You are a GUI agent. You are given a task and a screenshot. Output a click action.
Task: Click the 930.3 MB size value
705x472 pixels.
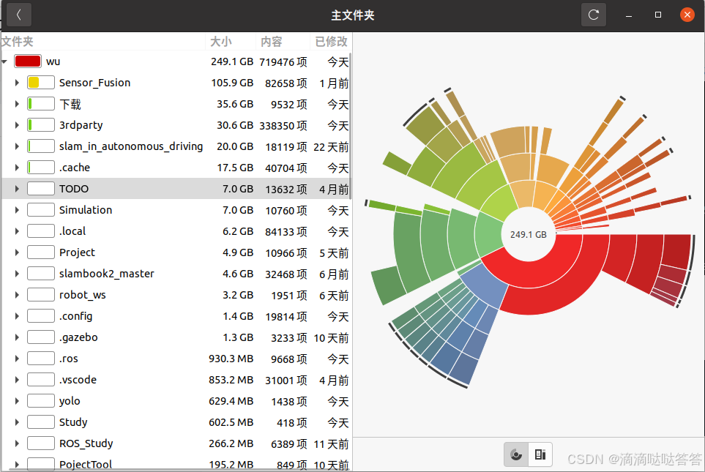tap(231, 359)
